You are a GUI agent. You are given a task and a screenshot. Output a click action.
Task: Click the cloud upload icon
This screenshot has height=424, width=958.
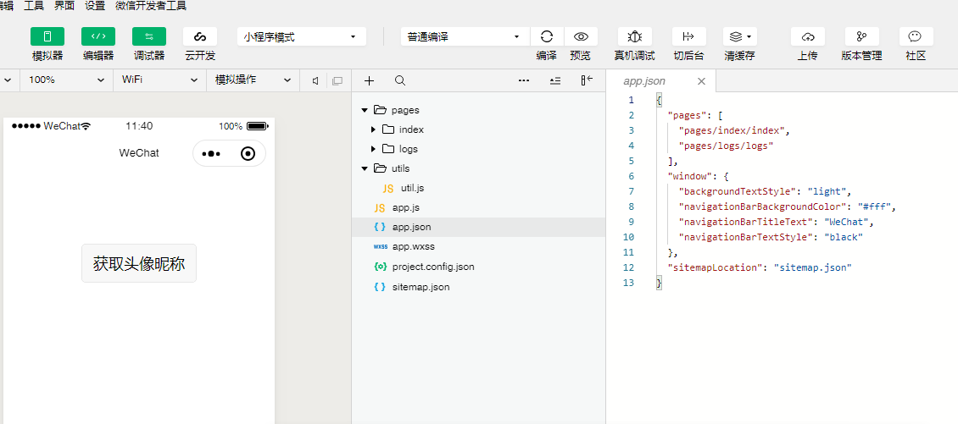[808, 36]
